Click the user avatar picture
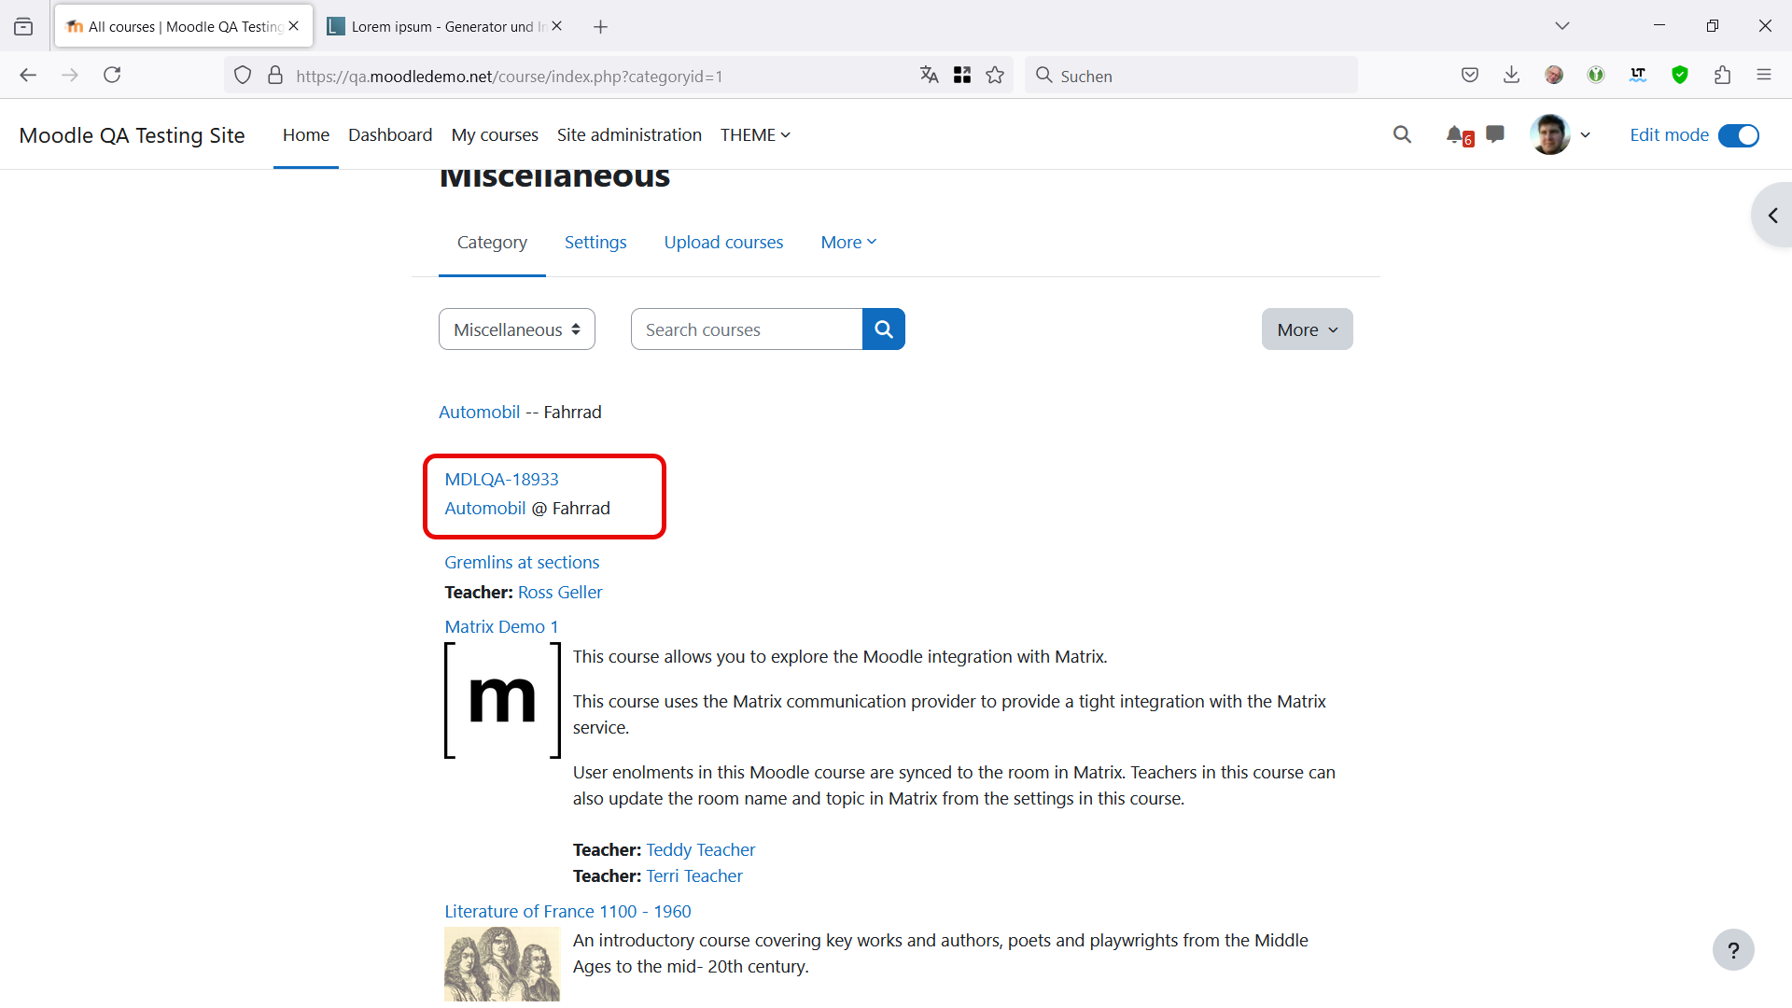Viewport: 1792px width, 1008px height. [x=1550, y=135]
